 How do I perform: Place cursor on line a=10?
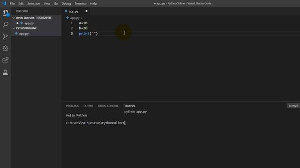83,23
